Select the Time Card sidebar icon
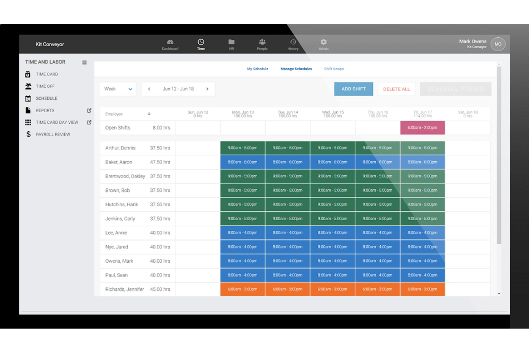The image size is (529, 353). click(28, 74)
